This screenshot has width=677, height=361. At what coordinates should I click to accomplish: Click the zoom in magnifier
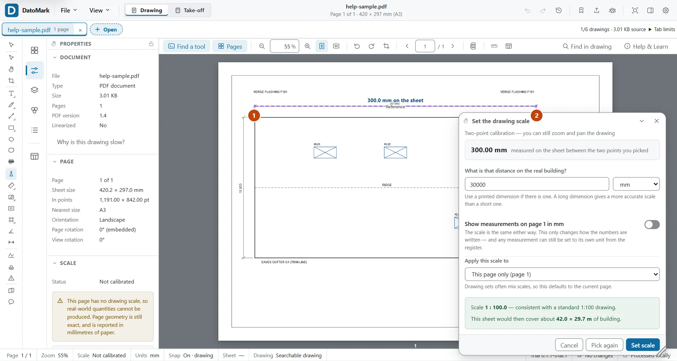(x=307, y=46)
